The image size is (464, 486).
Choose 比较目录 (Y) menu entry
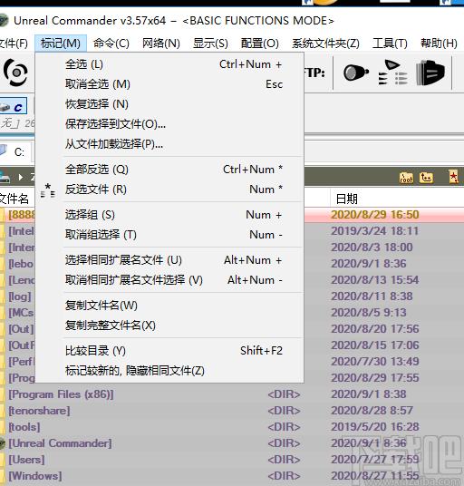169,351
